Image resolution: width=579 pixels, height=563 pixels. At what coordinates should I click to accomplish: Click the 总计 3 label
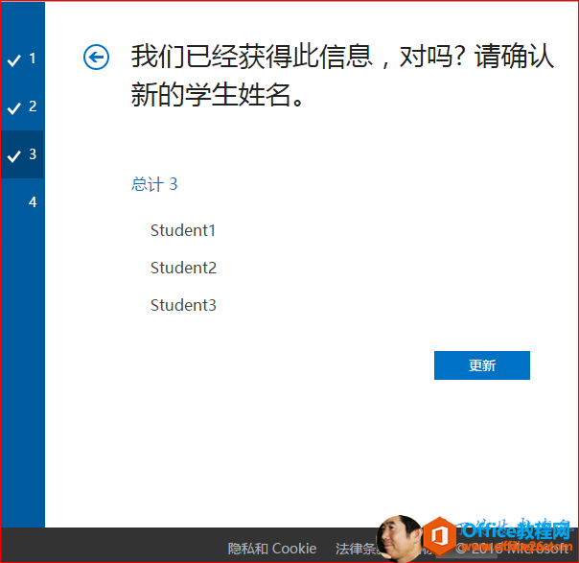click(154, 184)
